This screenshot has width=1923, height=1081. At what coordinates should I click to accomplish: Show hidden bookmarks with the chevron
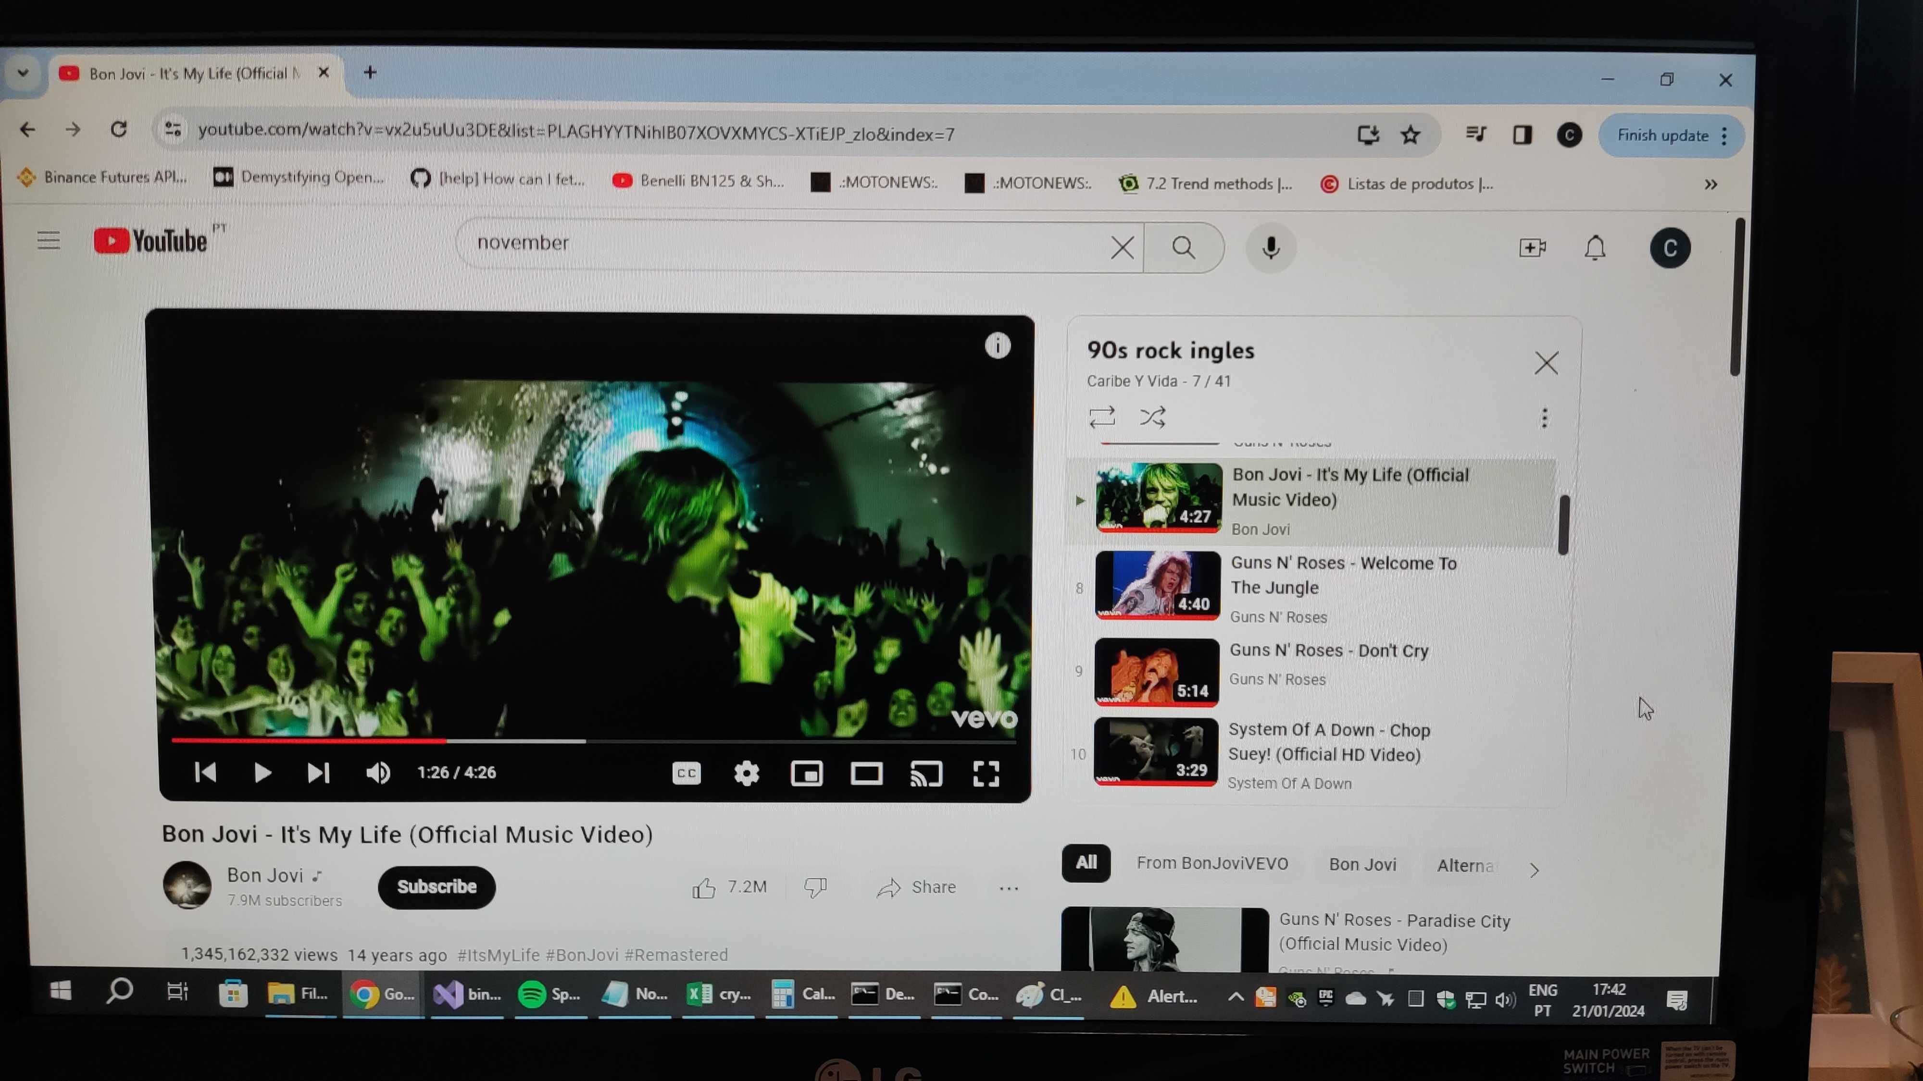tap(1710, 184)
